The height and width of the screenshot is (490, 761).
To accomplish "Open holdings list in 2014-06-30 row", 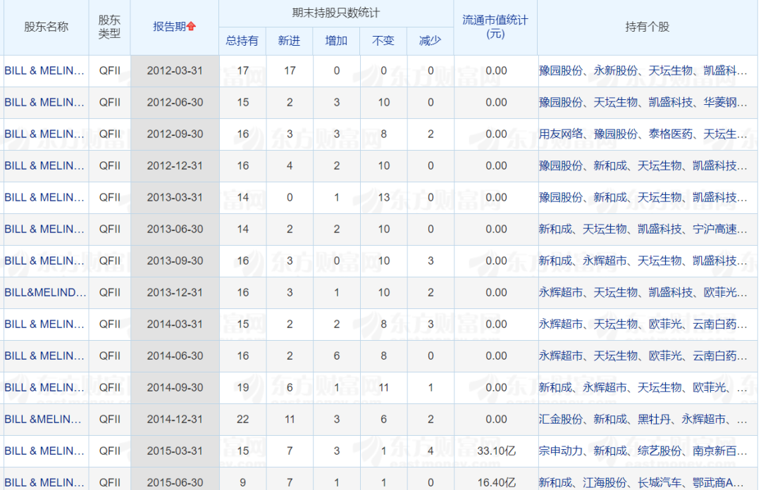I will [643, 356].
